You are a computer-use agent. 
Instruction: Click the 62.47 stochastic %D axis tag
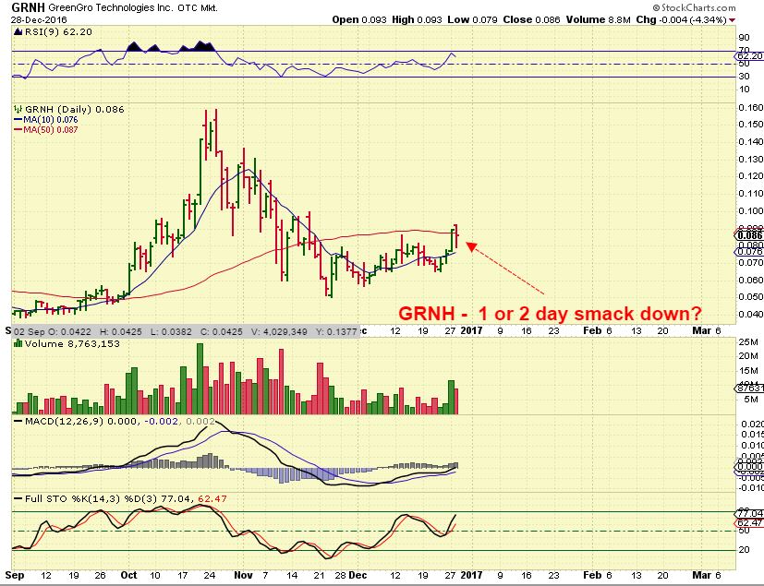pyautogui.click(x=750, y=523)
